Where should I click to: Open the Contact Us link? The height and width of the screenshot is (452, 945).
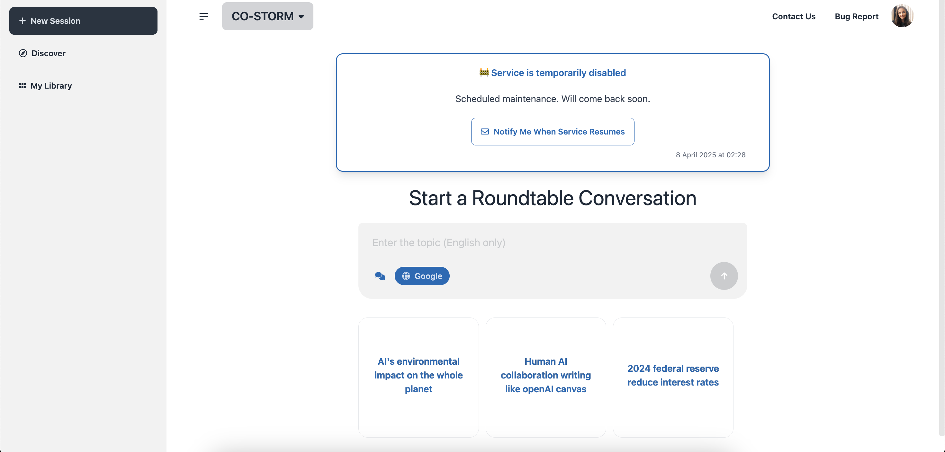pos(794,16)
